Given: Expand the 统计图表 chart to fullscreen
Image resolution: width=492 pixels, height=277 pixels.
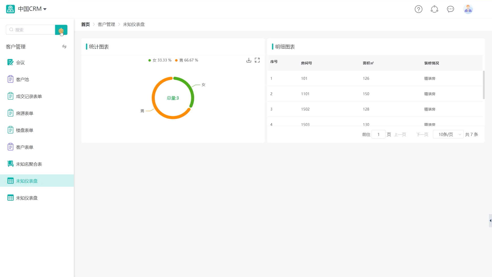Looking at the screenshot, I should point(257,60).
